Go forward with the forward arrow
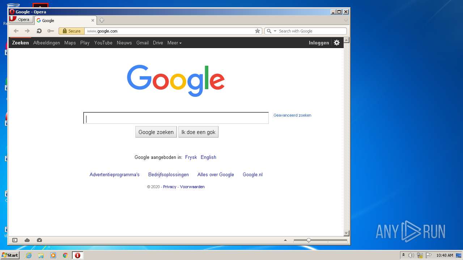Image resolution: width=463 pixels, height=260 pixels. [x=27, y=31]
